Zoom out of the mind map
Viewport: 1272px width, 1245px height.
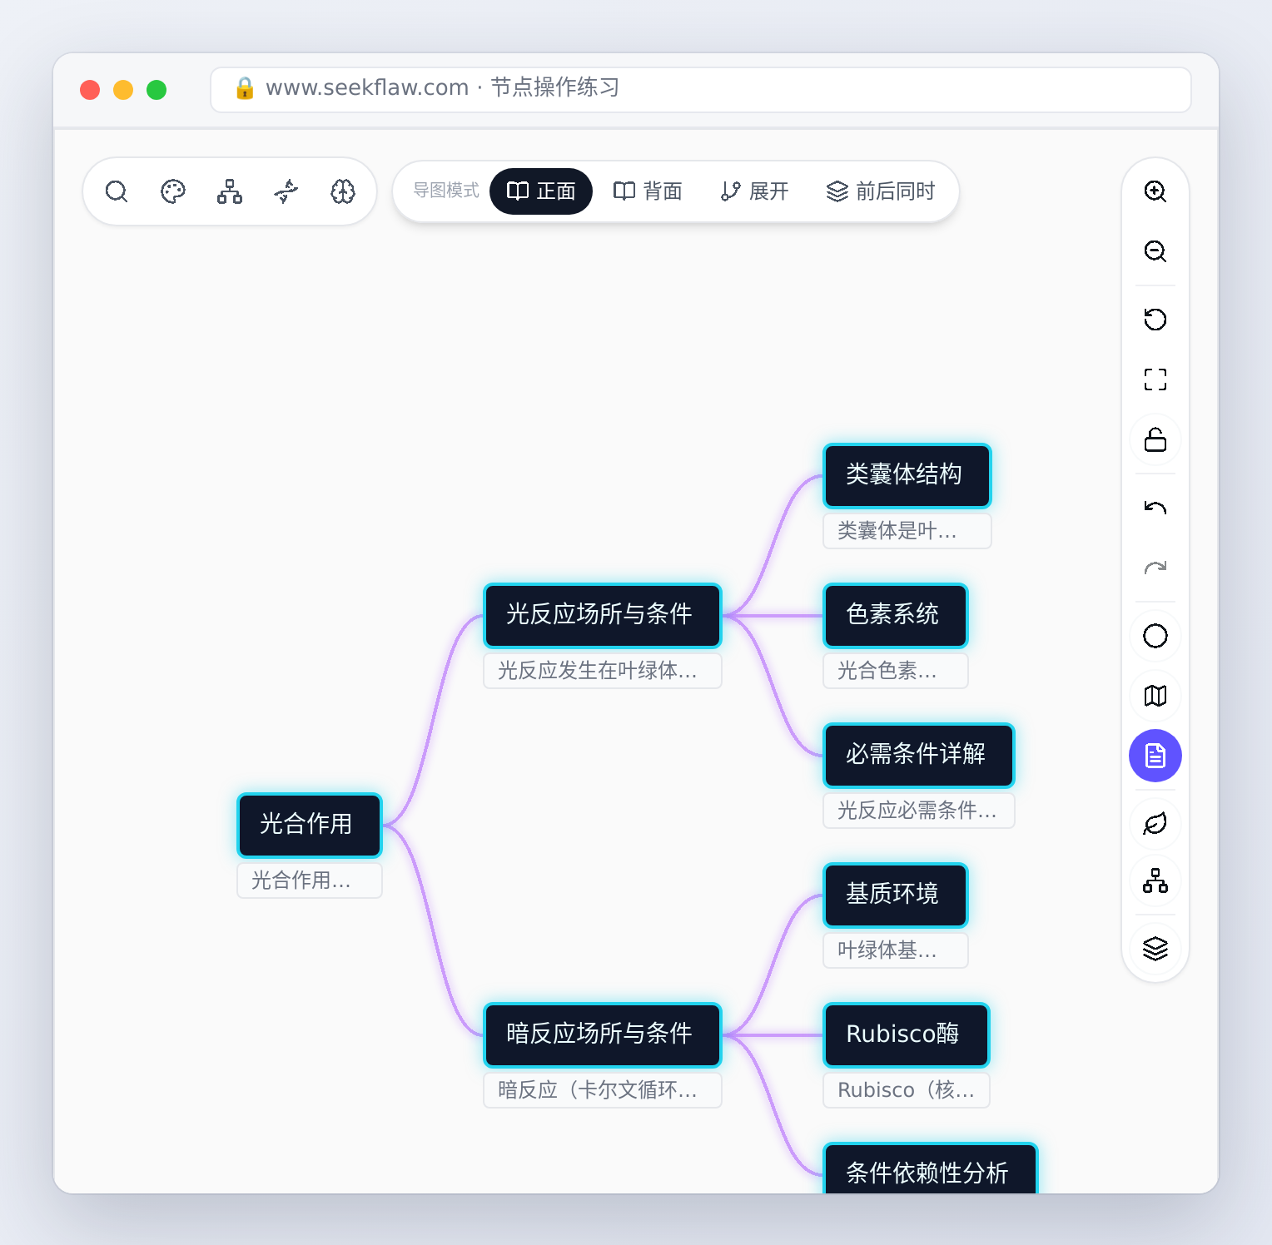coord(1155,251)
